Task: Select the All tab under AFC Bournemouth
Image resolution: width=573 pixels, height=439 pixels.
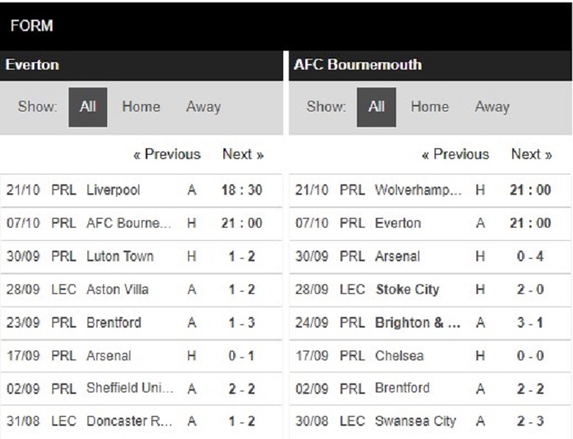Action: pos(377,107)
